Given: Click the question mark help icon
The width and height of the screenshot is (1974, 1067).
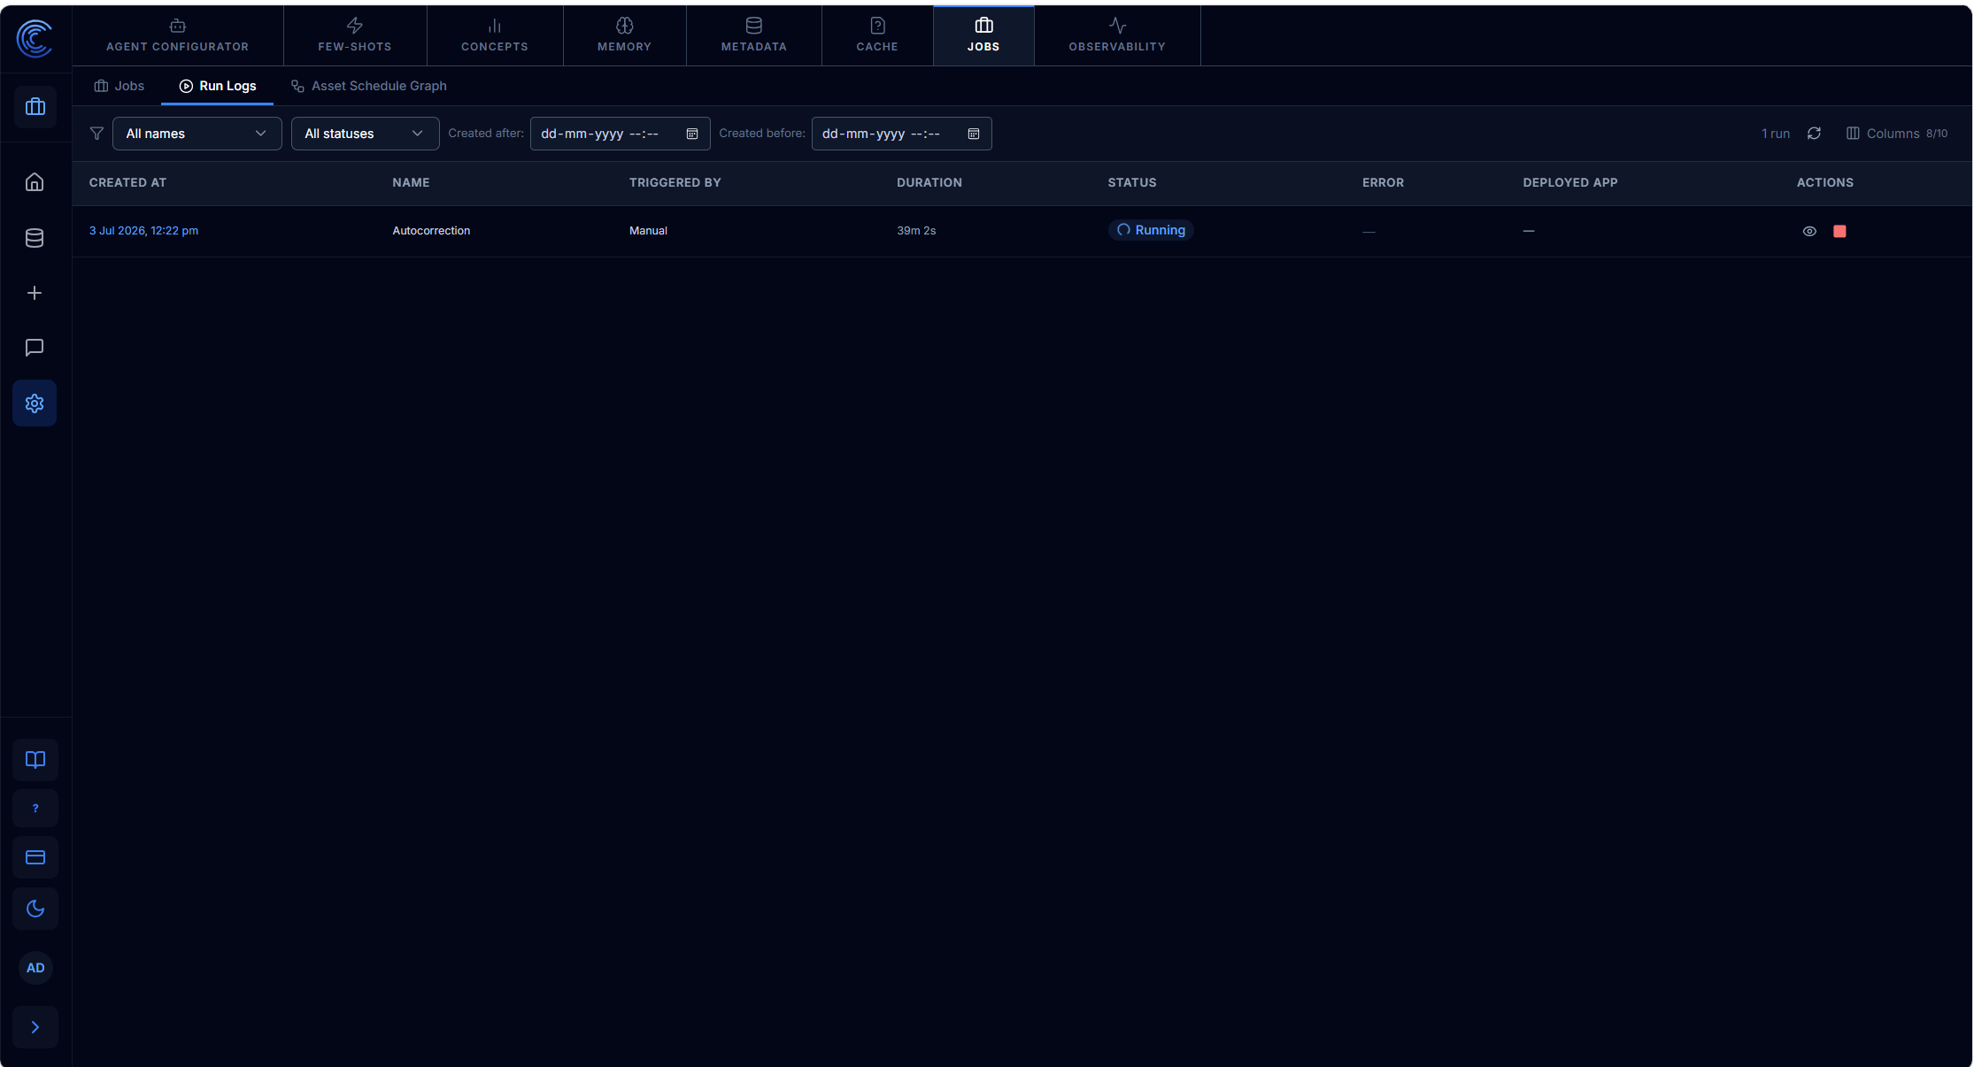Looking at the screenshot, I should pyautogui.click(x=35, y=809).
